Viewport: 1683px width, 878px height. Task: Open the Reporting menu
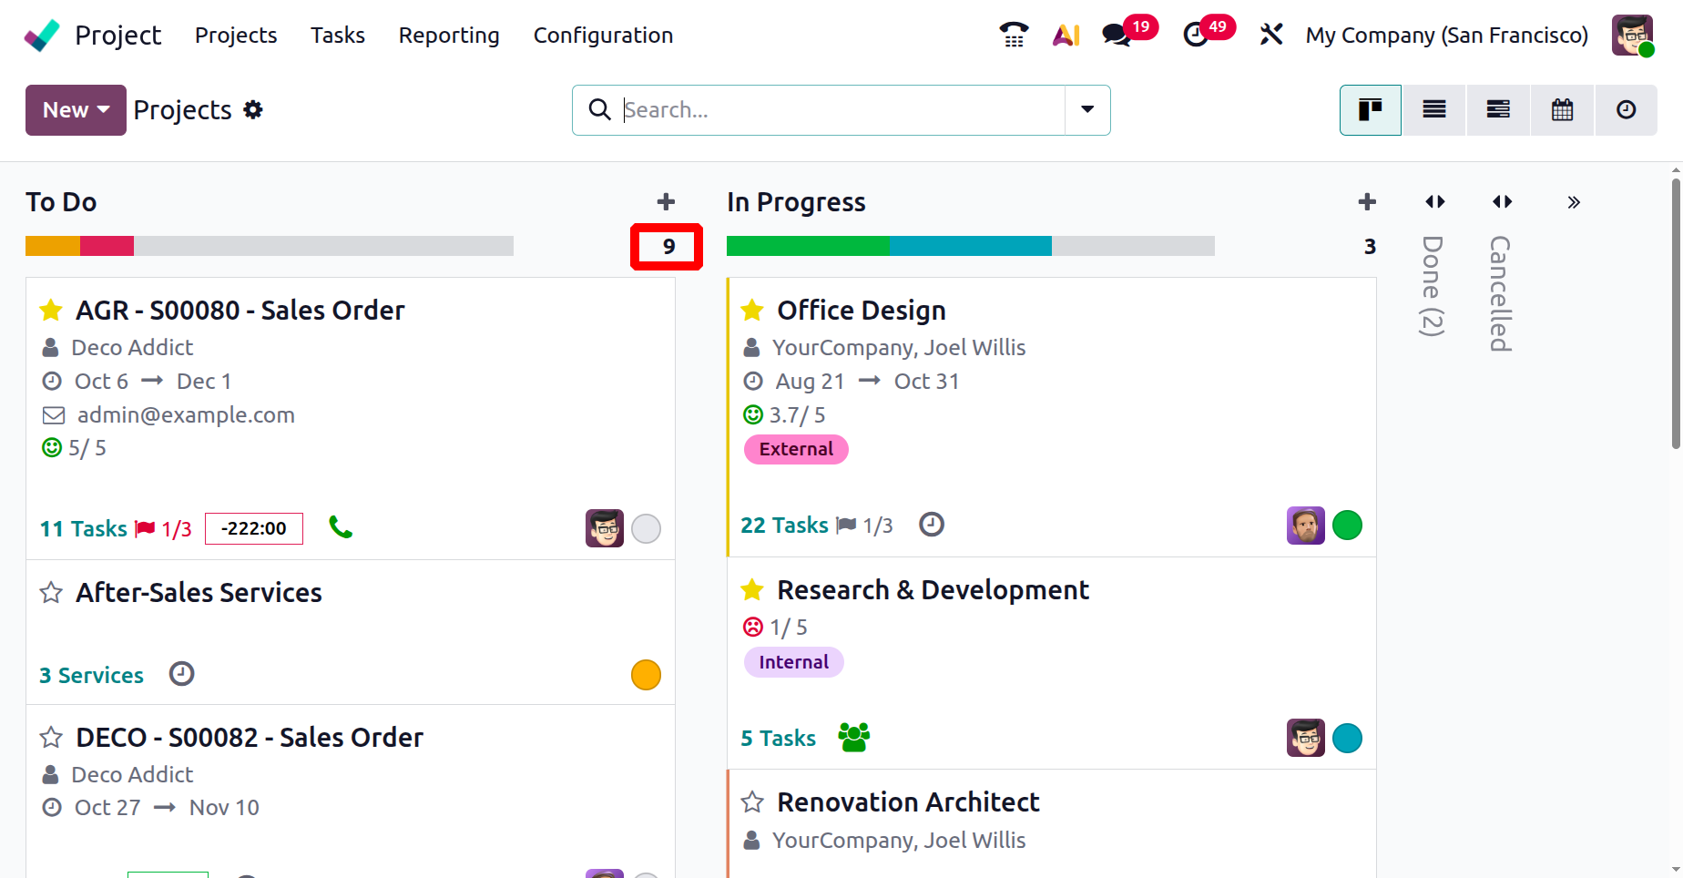click(x=449, y=36)
